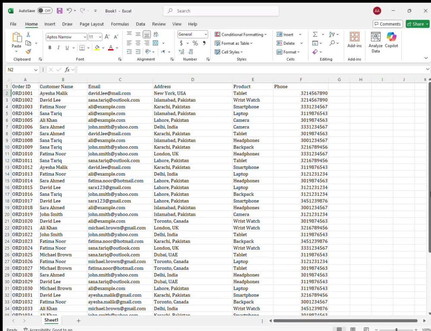Click the Percent Style icon
431x331 pixels.
pyautogui.click(x=195, y=43)
